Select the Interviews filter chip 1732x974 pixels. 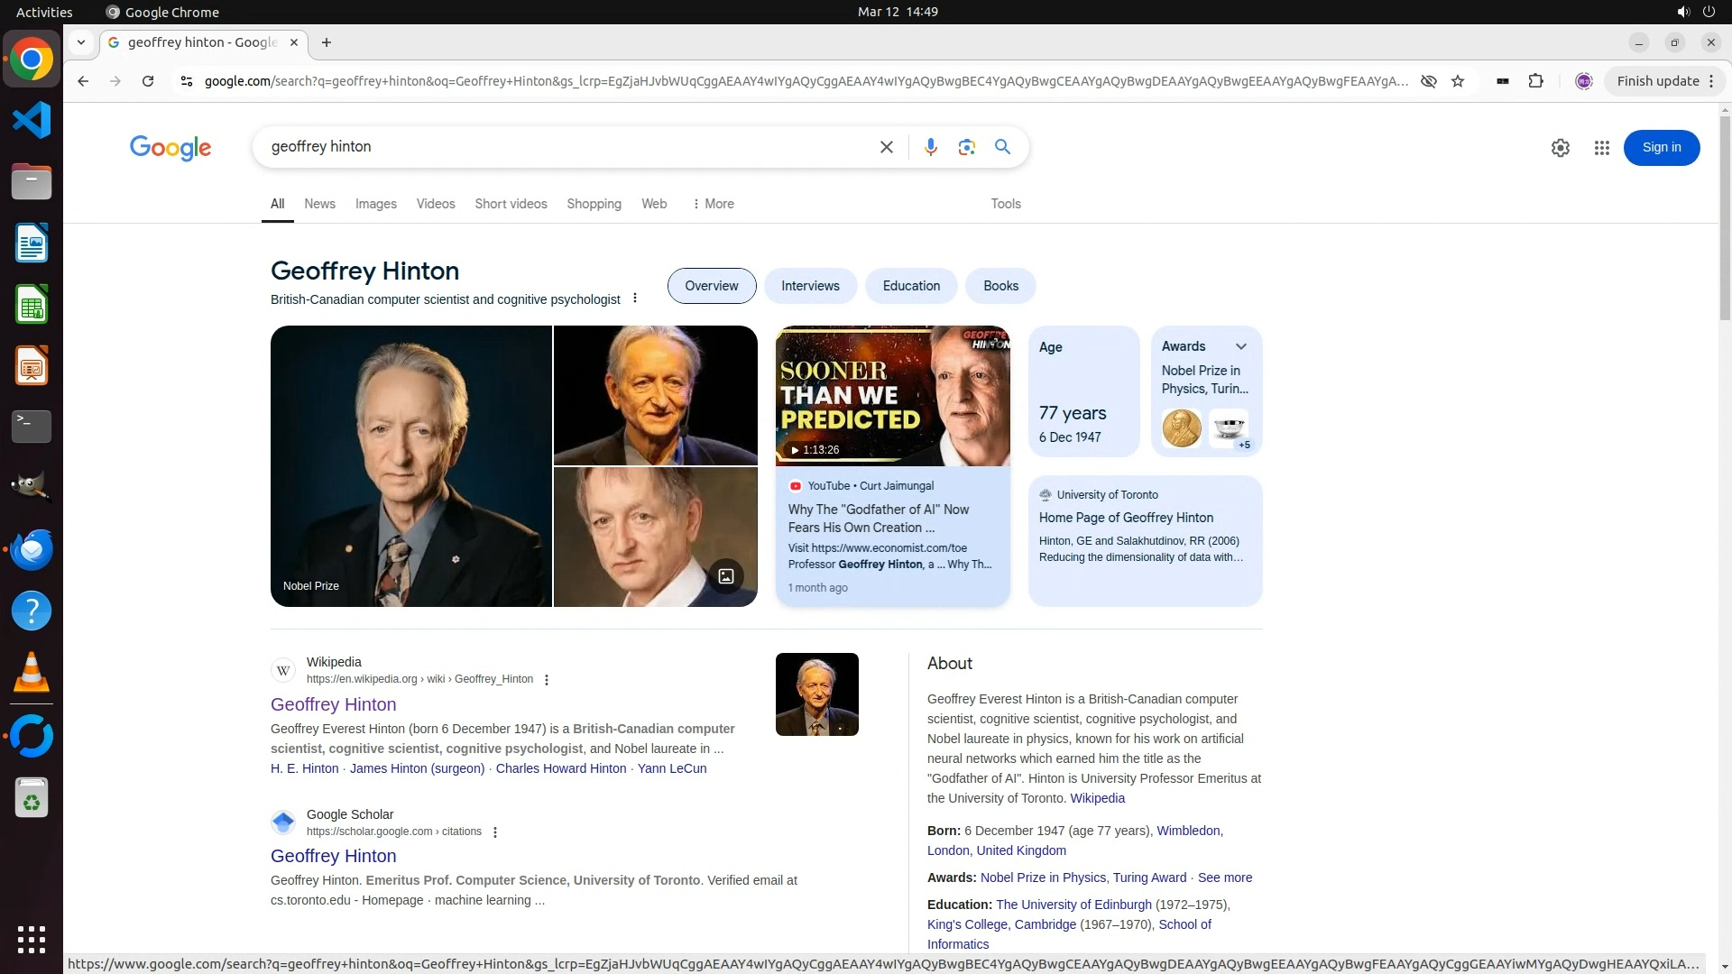tap(809, 286)
